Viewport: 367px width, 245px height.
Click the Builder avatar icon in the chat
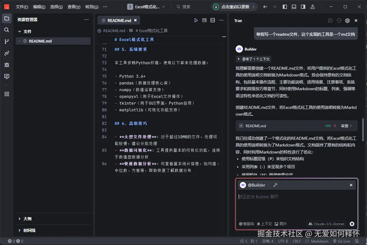point(239,49)
